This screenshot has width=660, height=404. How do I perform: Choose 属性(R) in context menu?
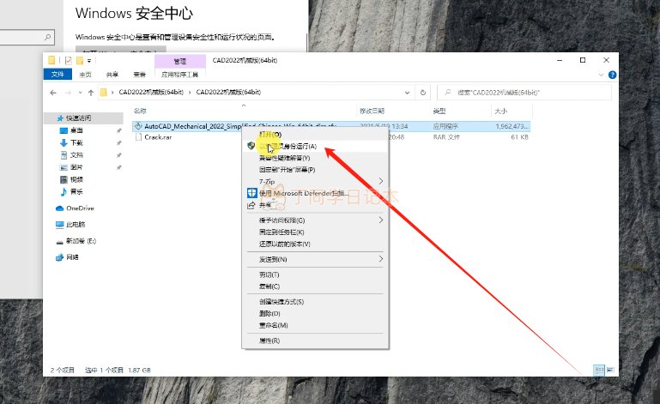tap(315, 341)
